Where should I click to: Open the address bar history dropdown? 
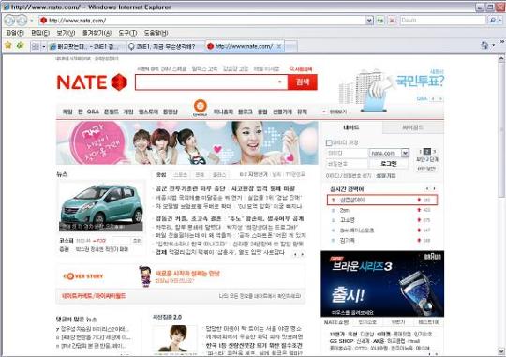click(369, 21)
